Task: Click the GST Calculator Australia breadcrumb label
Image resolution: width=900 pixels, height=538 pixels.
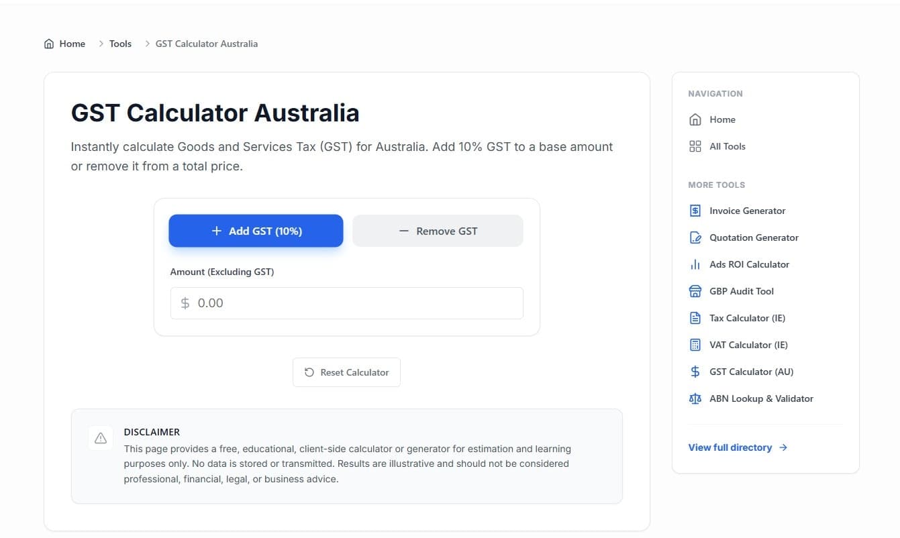Action: pyautogui.click(x=206, y=43)
